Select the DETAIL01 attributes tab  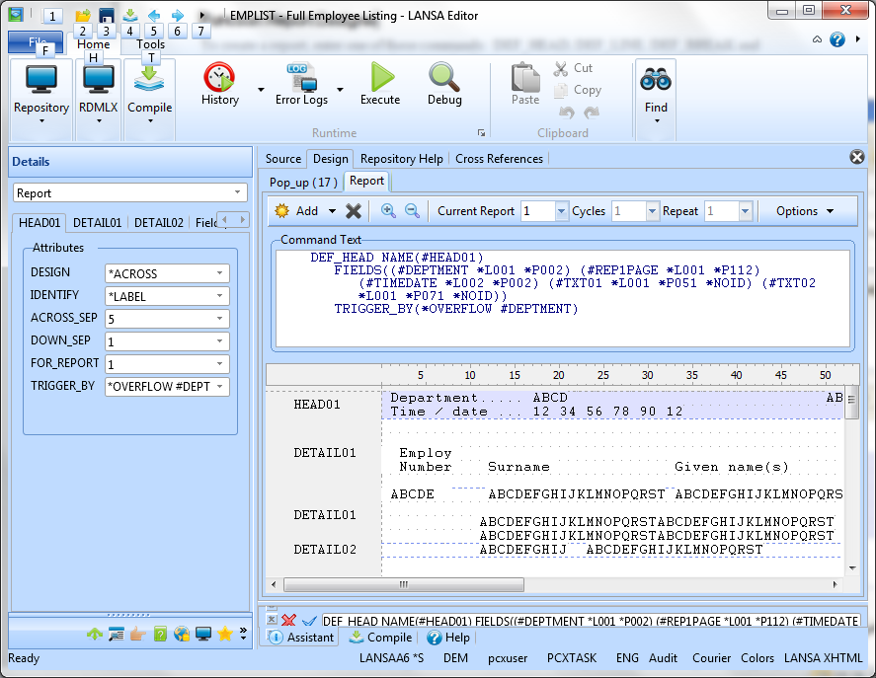coord(97,223)
